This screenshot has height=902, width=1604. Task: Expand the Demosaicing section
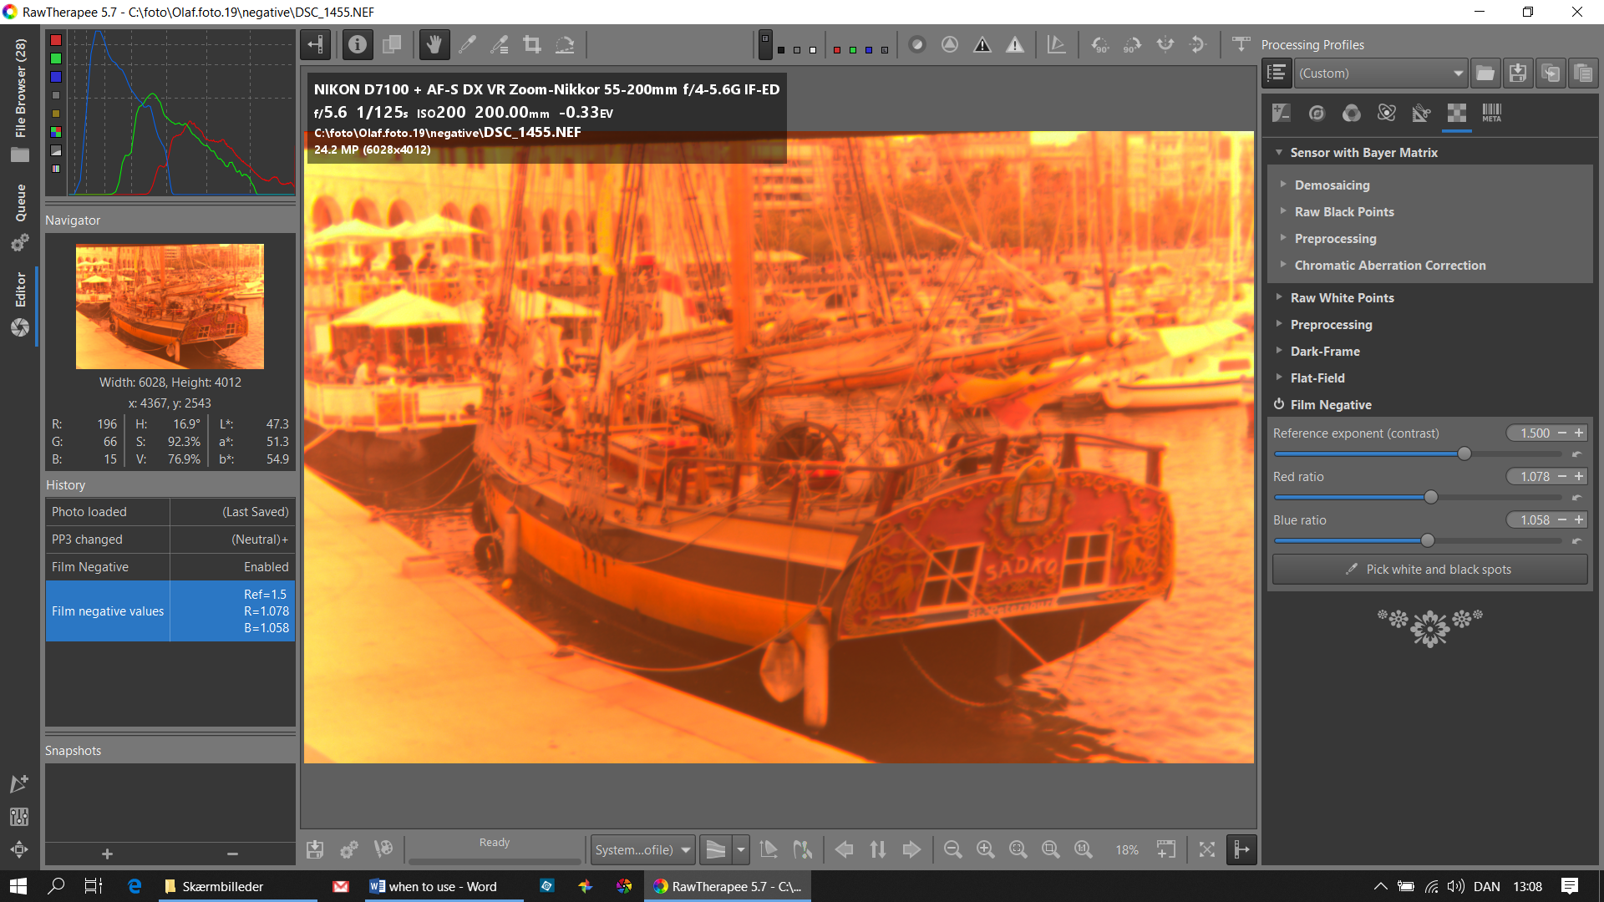click(x=1332, y=185)
